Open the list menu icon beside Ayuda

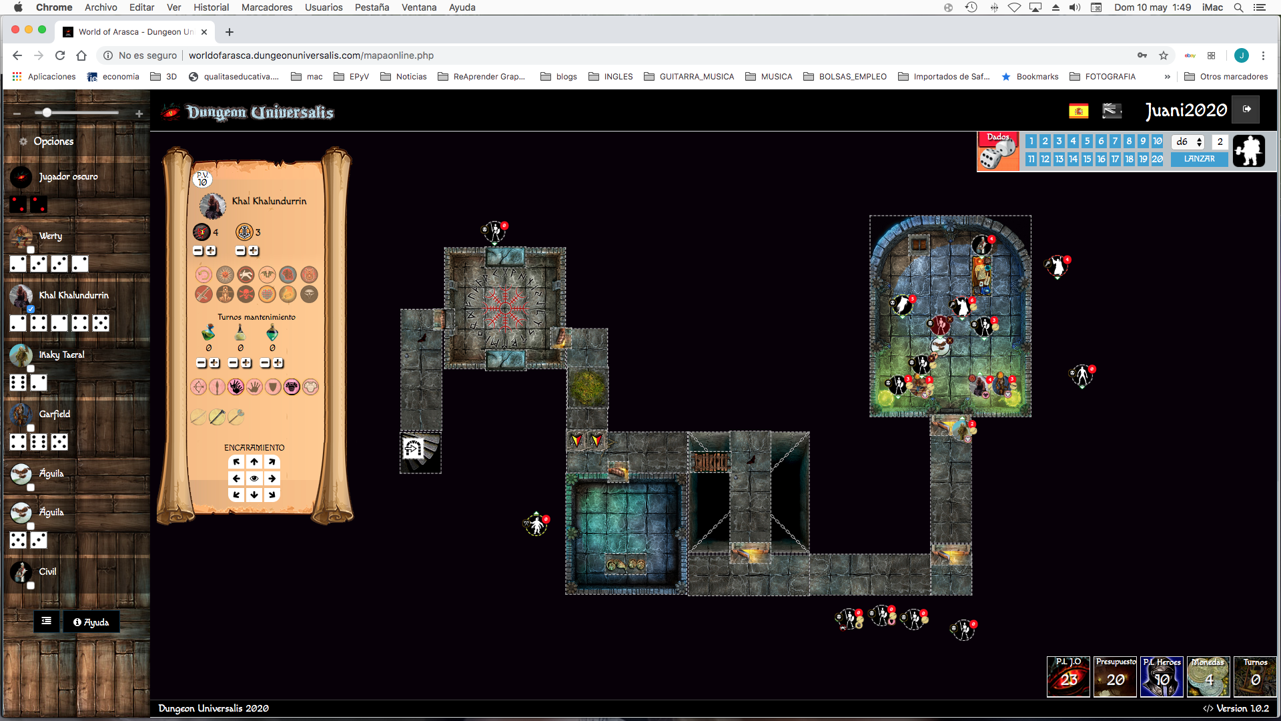pos(46,622)
